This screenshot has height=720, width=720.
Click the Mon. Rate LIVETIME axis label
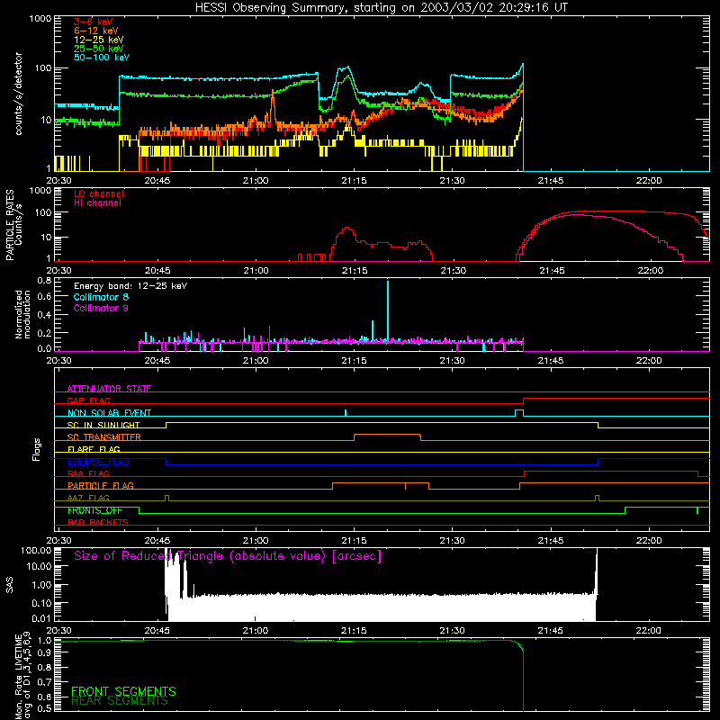pos(23,675)
